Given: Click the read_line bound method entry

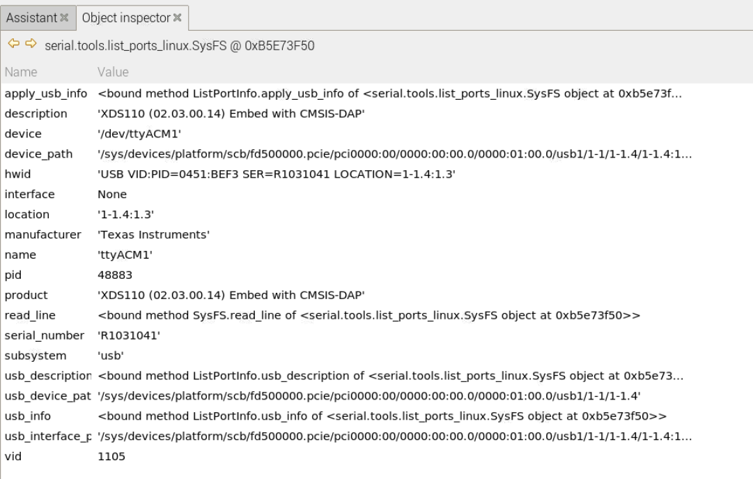Looking at the screenshot, I should click(x=209, y=315).
